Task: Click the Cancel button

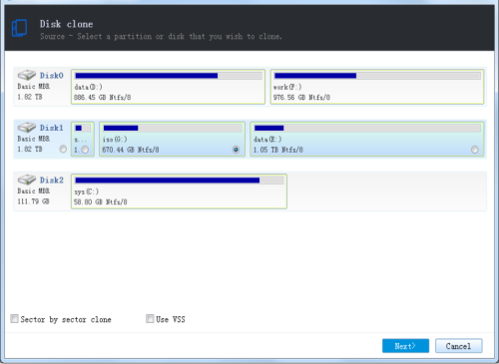Action: coord(459,346)
